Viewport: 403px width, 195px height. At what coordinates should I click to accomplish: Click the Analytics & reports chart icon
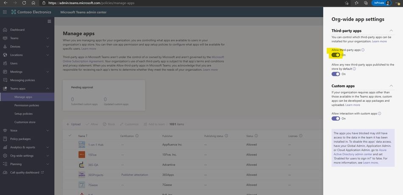point(5,147)
